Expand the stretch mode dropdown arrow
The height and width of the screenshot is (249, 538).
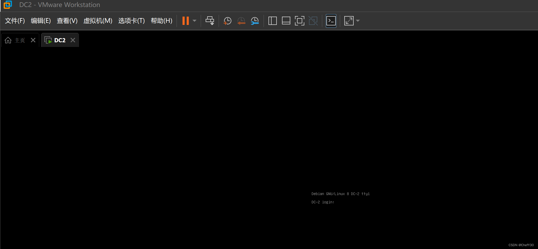(358, 21)
